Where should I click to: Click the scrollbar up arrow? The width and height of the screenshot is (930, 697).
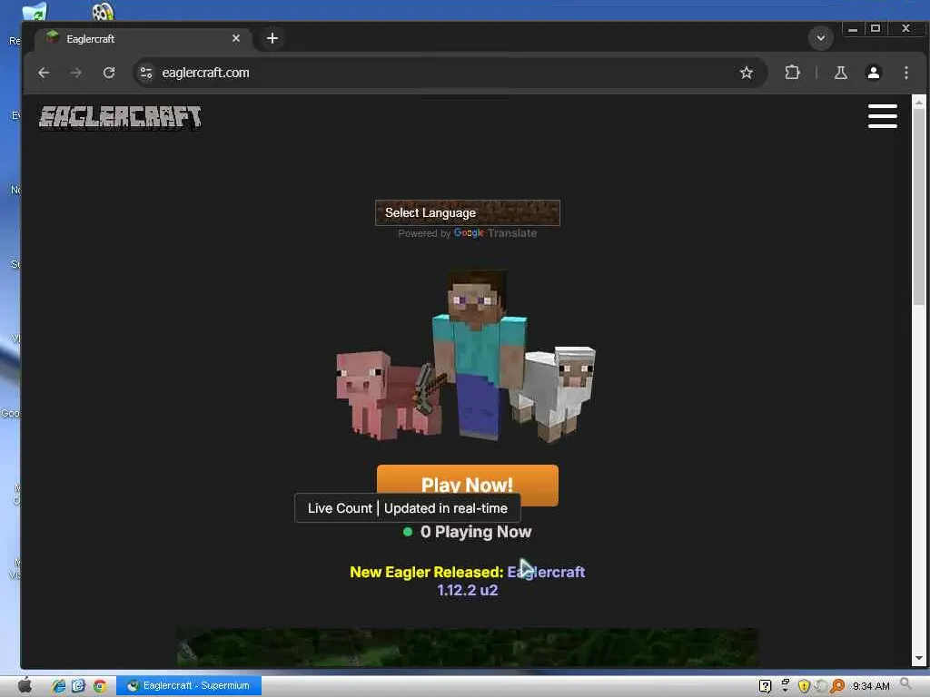(x=919, y=103)
